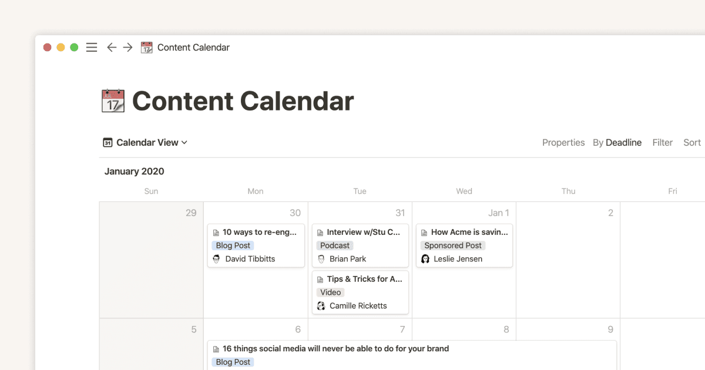Click Camille Ricketts' panda avatar
The image size is (705, 370).
(x=321, y=305)
